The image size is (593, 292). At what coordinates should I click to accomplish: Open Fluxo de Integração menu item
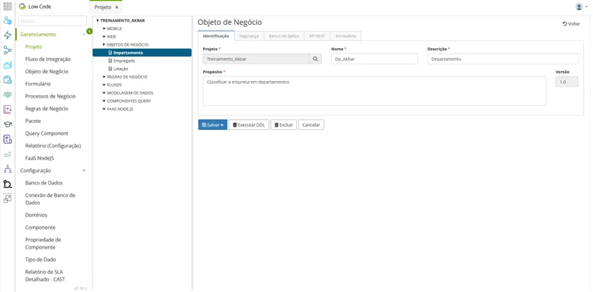coord(48,59)
